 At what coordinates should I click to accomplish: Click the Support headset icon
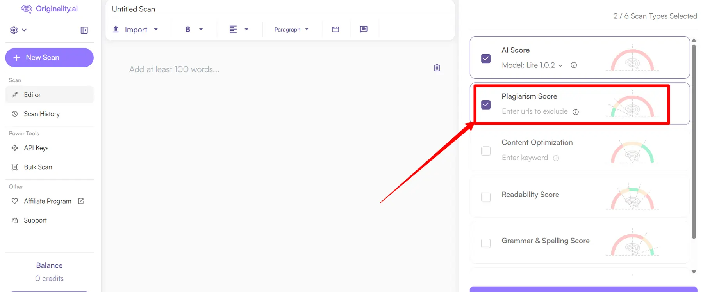(x=15, y=220)
